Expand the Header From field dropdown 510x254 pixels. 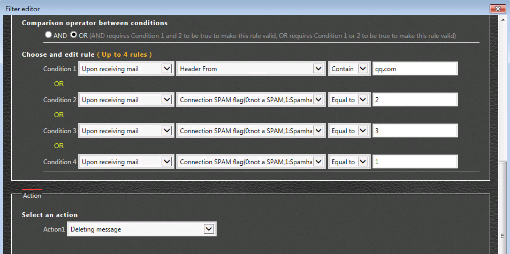click(x=251, y=69)
